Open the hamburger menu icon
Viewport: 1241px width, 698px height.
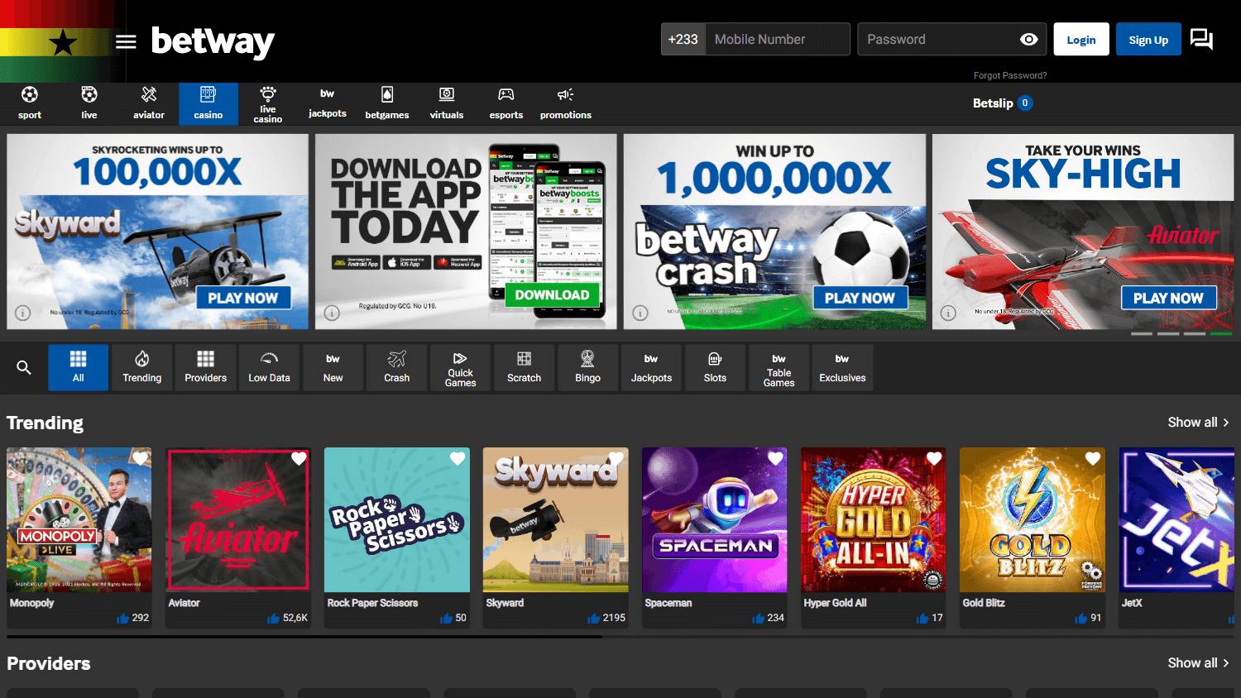[126, 41]
